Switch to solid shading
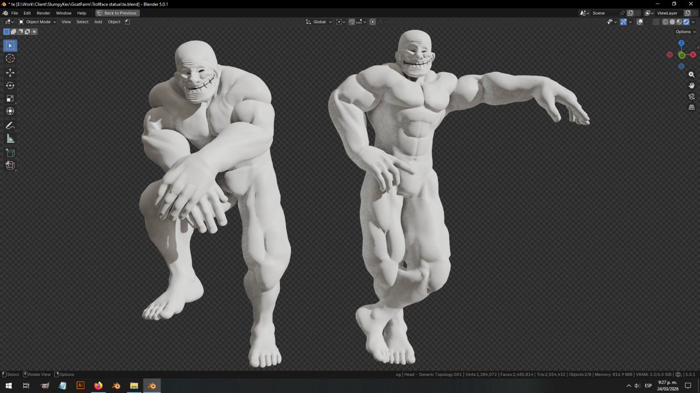The width and height of the screenshot is (700, 393). [672, 22]
